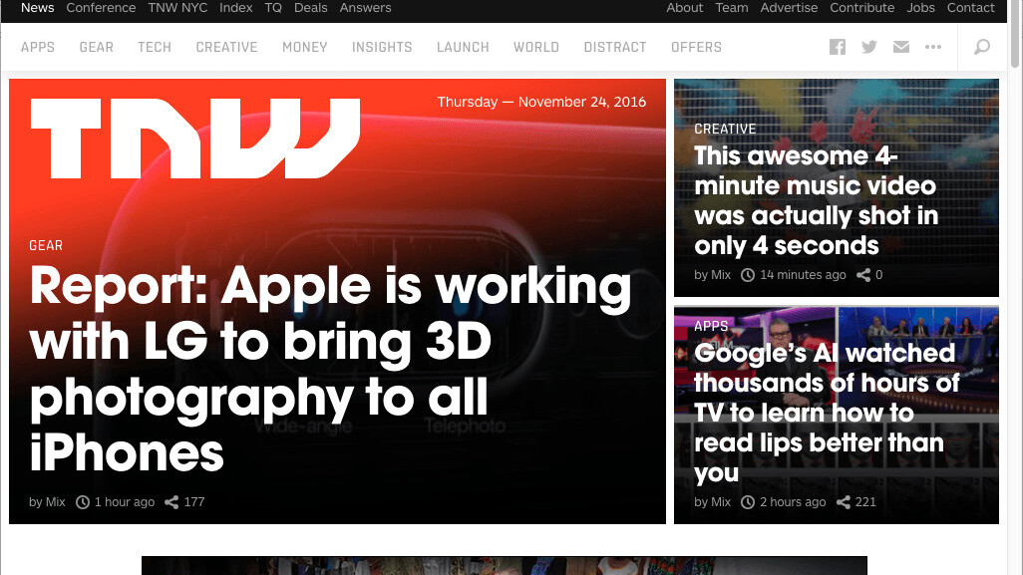Open the DISTRACT section
Screen dimensions: 1023x575
point(615,47)
